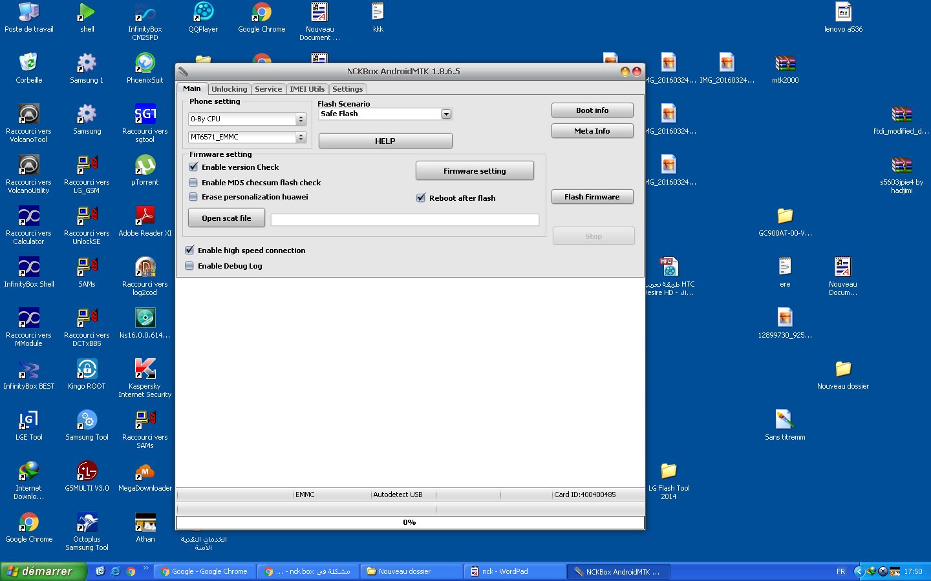Switch to the Unlocking tab
The height and width of the screenshot is (581, 931).
pos(229,89)
